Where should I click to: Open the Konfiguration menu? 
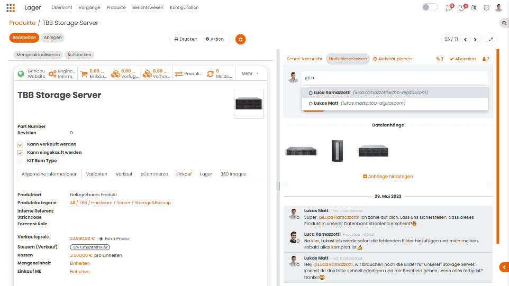pos(184,7)
